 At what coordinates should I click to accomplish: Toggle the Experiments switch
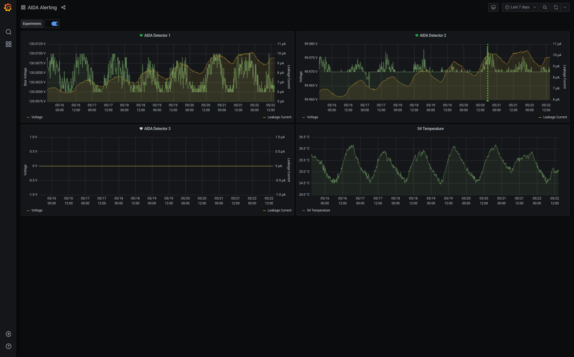(55, 24)
